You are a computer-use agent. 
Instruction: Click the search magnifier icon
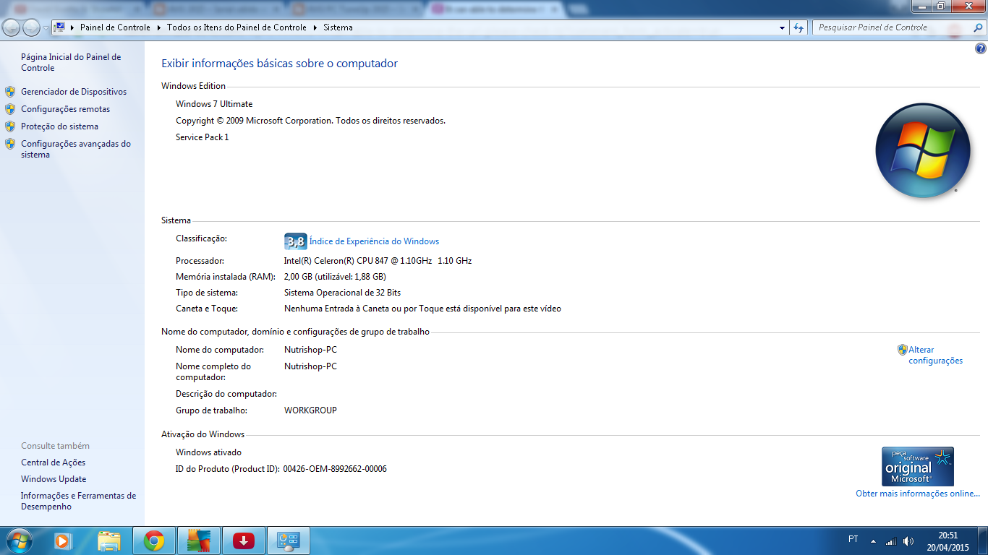click(x=976, y=28)
